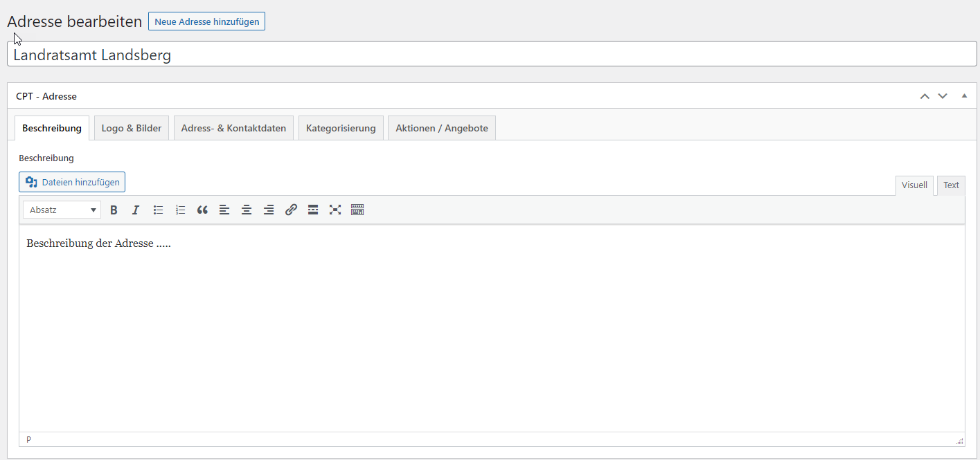The width and height of the screenshot is (980, 460).
Task: Toggle the extended toolbar row
Action: [357, 210]
